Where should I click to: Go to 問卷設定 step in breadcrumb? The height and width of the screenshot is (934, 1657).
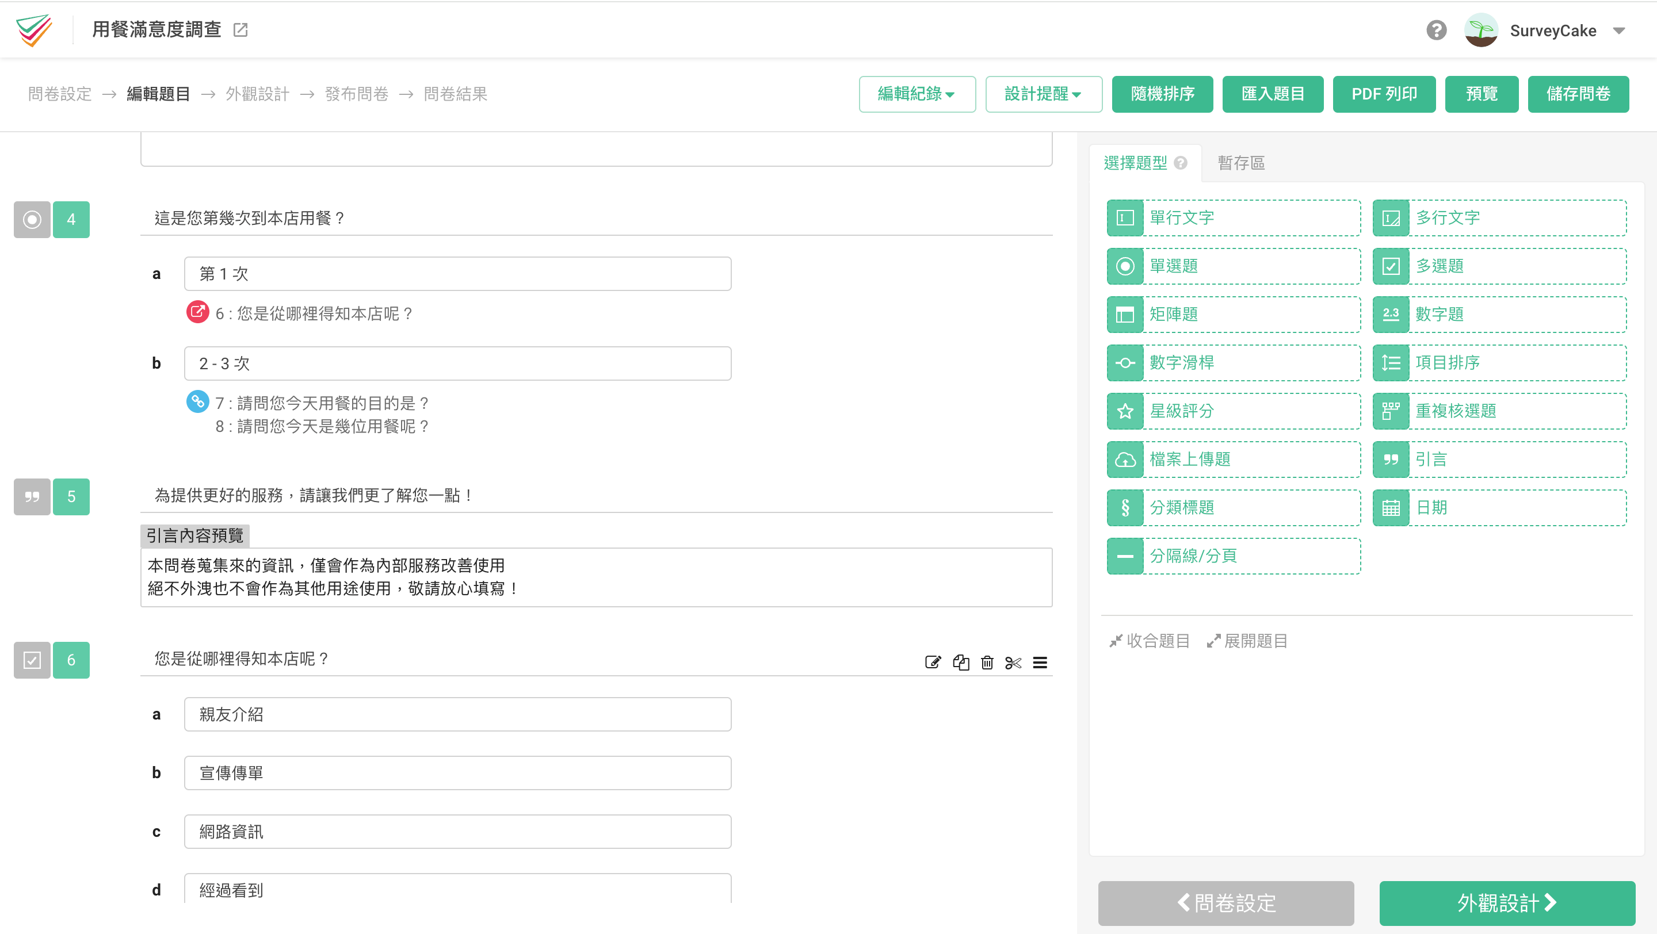click(x=60, y=94)
